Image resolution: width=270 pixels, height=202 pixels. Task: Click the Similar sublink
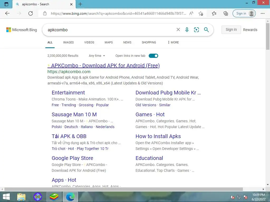(x=165, y=105)
